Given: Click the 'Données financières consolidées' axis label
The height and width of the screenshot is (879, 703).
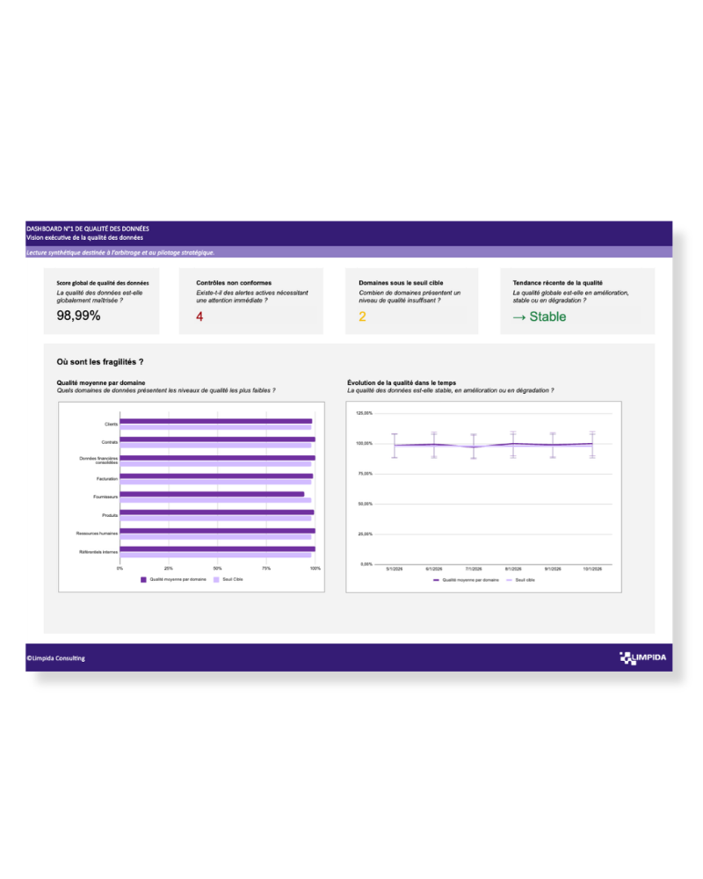Looking at the screenshot, I should pos(98,461).
